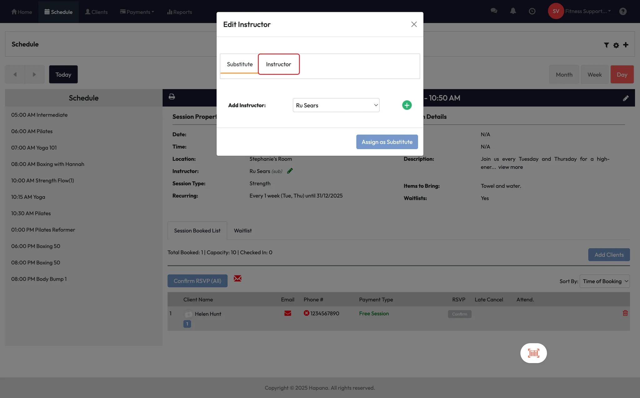The height and width of the screenshot is (398, 640).
Task: Open the Sort By Time of Booking dropdown
Action: pyautogui.click(x=604, y=281)
